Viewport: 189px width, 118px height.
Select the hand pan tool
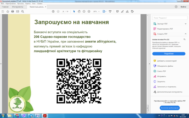pos(79,12)
